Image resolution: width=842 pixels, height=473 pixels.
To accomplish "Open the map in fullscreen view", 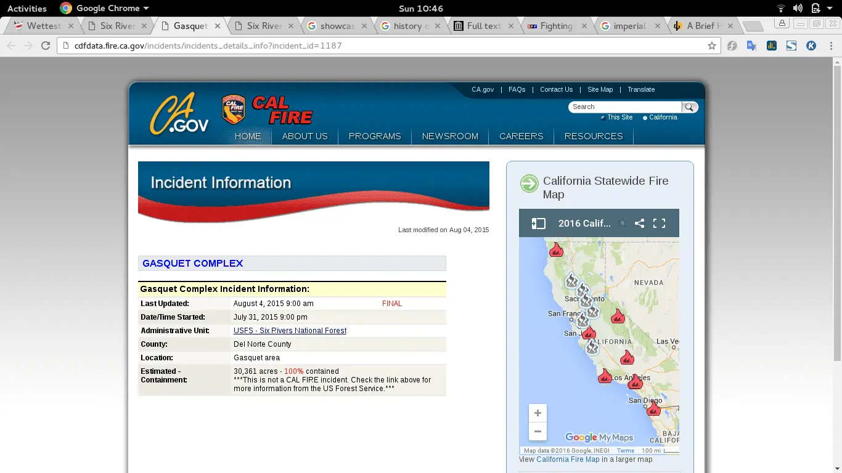I will pyautogui.click(x=659, y=224).
